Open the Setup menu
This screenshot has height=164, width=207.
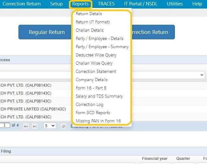tap(57, 4)
